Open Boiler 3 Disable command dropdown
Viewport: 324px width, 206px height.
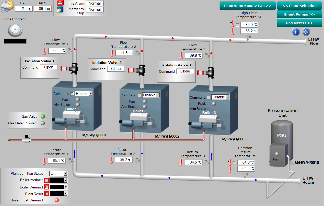(x=227, y=97)
